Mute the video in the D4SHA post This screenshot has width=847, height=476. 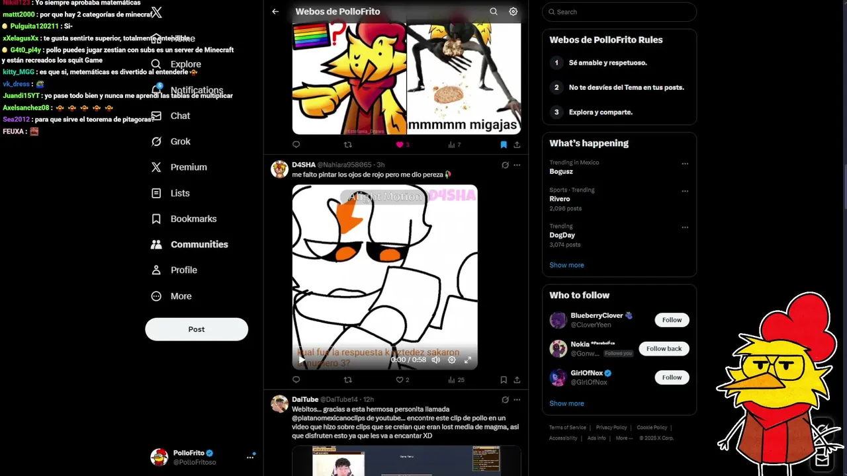(x=435, y=360)
